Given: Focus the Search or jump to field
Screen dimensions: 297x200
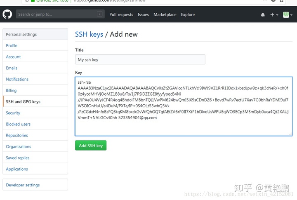Looking at the screenshot, I should (60, 14).
